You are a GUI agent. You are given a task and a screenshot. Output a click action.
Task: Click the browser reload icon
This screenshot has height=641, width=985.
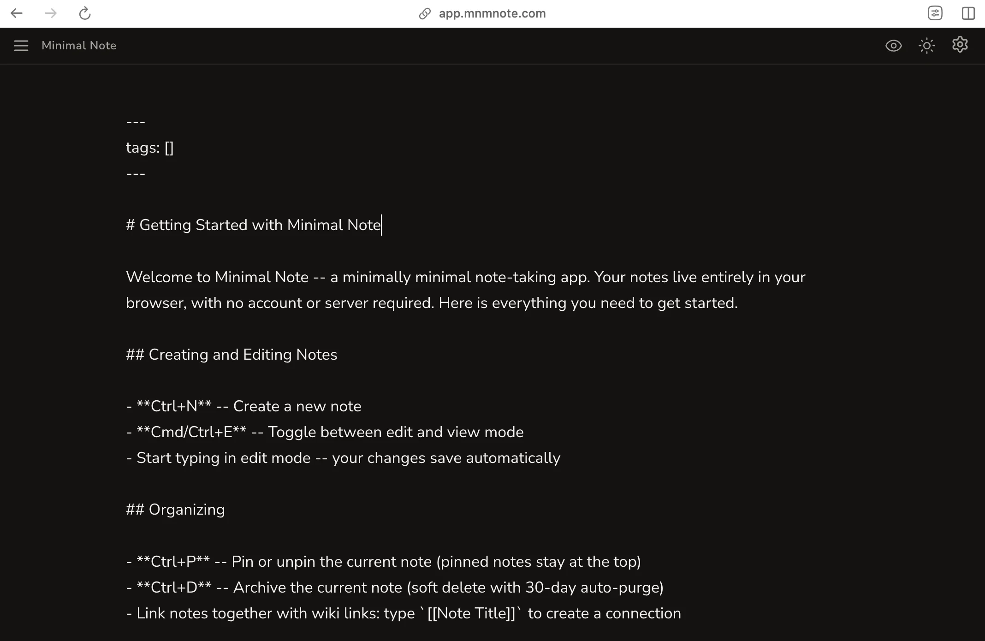[84, 13]
